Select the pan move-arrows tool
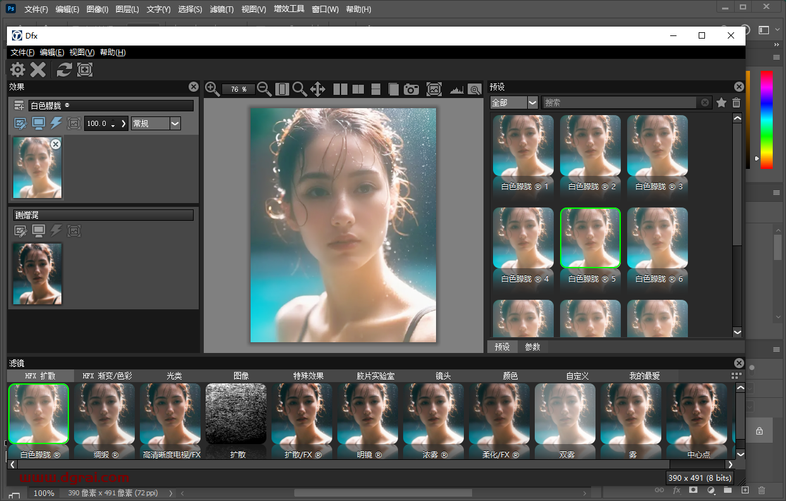Viewport: 786px width, 501px height. coord(318,89)
